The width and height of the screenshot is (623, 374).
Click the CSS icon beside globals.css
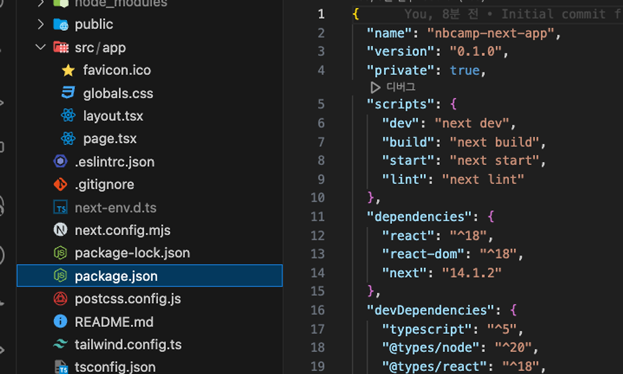coord(68,93)
